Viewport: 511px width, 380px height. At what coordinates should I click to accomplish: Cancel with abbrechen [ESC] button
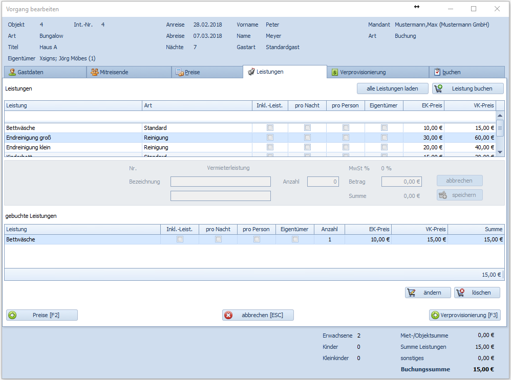click(258, 315)
